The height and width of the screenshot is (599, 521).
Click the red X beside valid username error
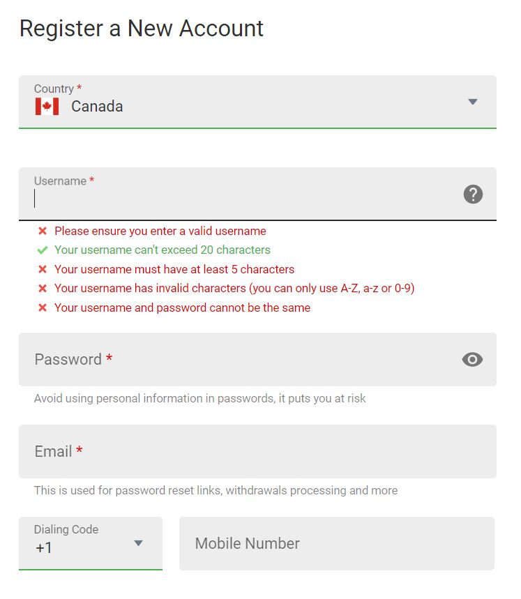43,231
